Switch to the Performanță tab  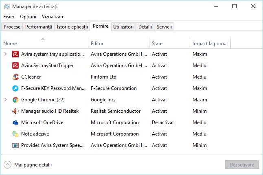(x=39, y=27)
